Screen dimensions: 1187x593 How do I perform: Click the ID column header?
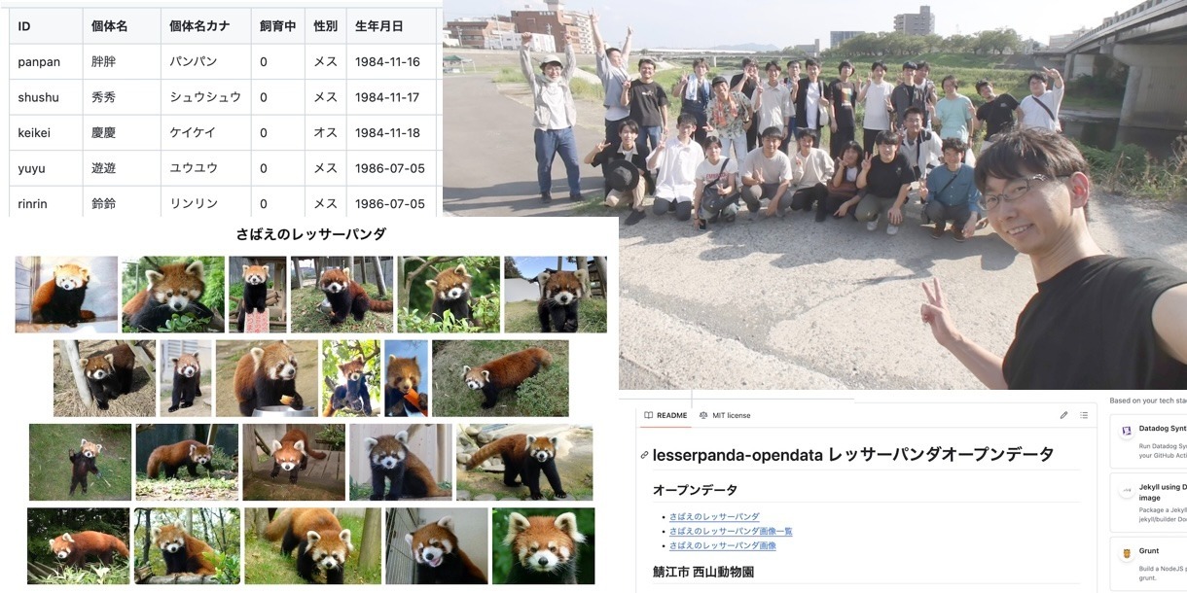point(46,26)
